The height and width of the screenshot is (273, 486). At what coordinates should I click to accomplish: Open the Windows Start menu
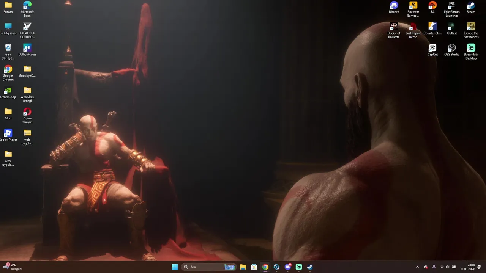click(175, 267)
